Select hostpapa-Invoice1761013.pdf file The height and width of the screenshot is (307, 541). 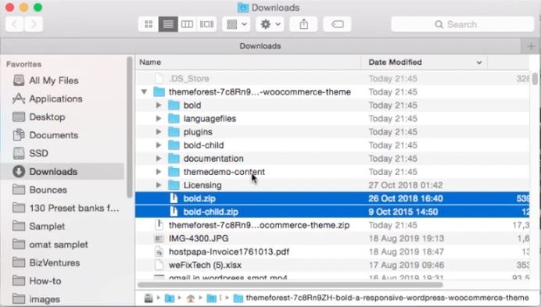[332, 252]
